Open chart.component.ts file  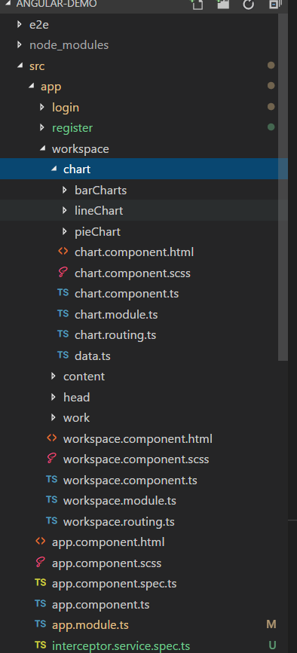[127, 294]
